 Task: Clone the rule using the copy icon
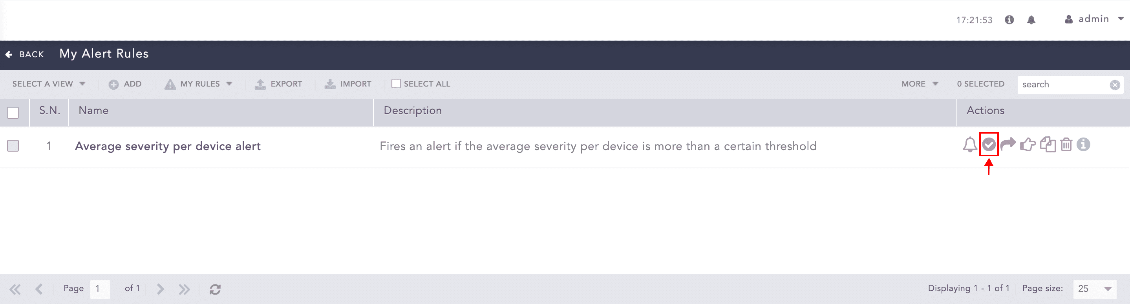point(1048,144)
